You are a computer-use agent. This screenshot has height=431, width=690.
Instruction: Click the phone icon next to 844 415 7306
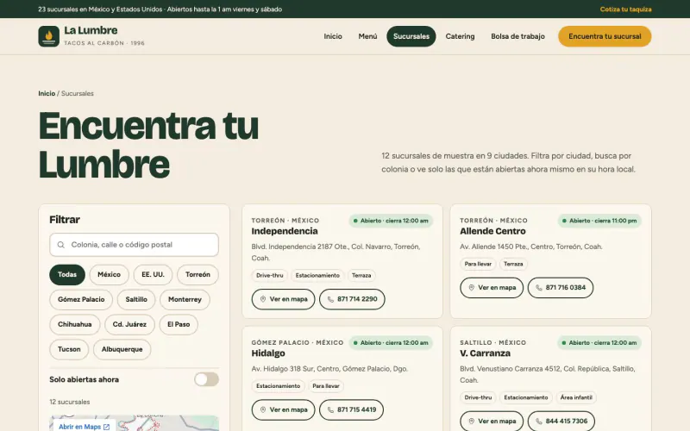[x=538, y=422]
